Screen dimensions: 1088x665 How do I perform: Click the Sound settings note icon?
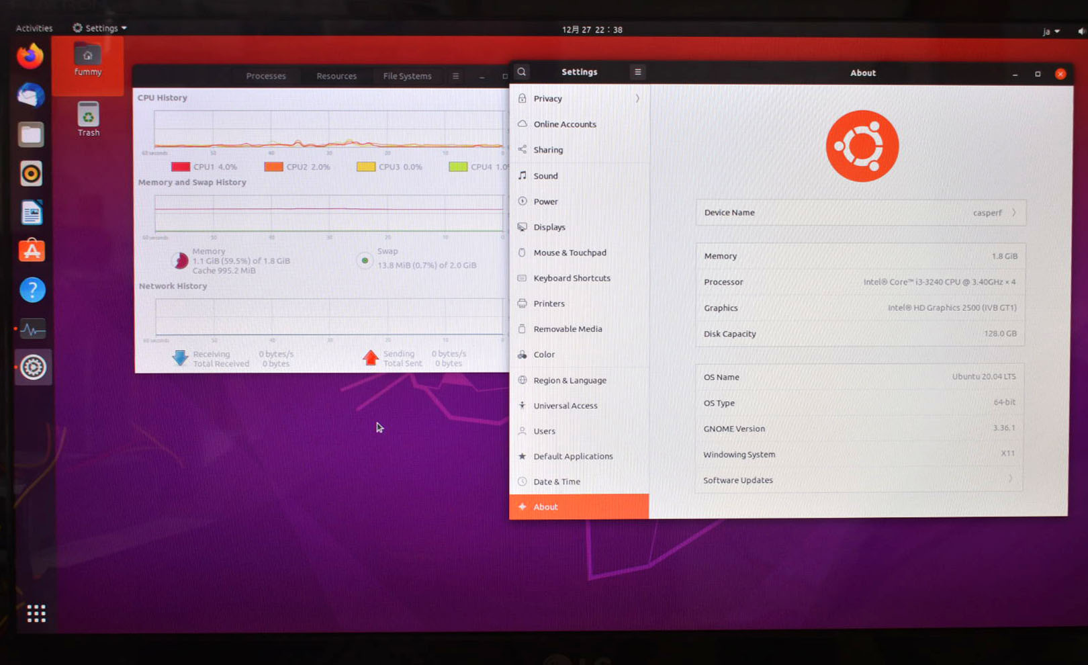click(523, 175)
